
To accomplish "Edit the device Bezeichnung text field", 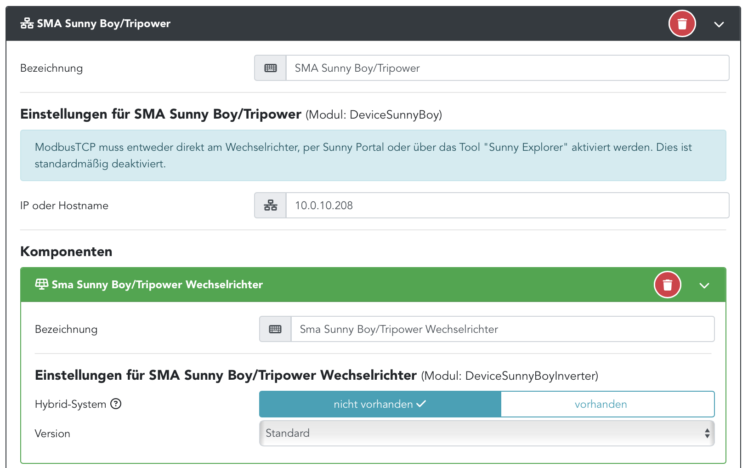I will point(507,68).
